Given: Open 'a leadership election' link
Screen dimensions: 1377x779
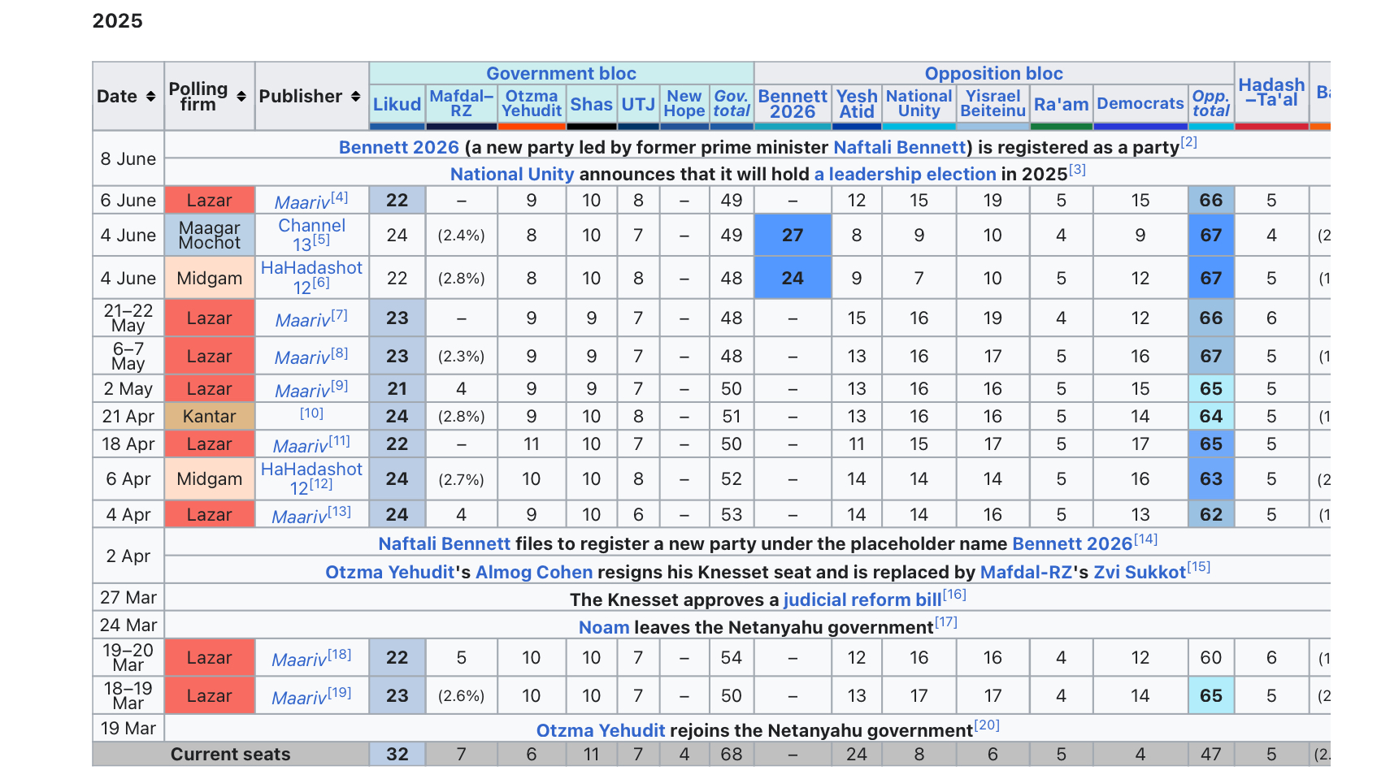Looking at the screenshot, I should click(x=905, y=175).
